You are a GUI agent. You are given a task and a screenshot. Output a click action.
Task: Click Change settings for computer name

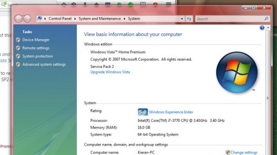(x=244, y=152)
